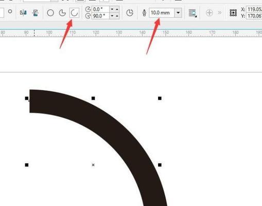Screen dimensions: 262x206
Task: Open the Wrap text options icon
Action: (193, 13)
